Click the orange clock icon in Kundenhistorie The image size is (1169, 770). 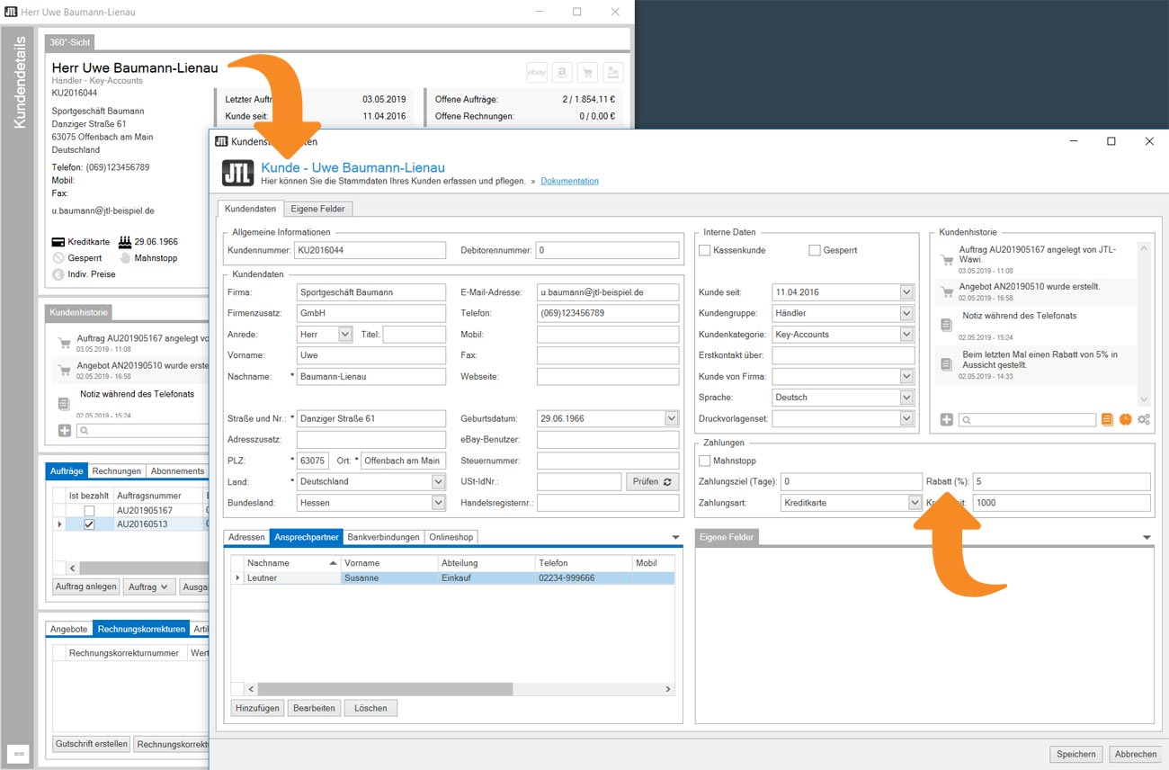tap(1125, 420)
